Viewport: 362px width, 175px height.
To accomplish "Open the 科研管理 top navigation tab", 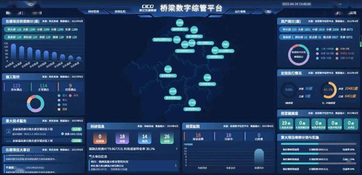I will pyautogui.click(x=93, y=11).
